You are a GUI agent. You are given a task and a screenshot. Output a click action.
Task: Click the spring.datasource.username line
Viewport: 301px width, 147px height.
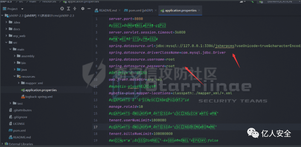(142, 59)
